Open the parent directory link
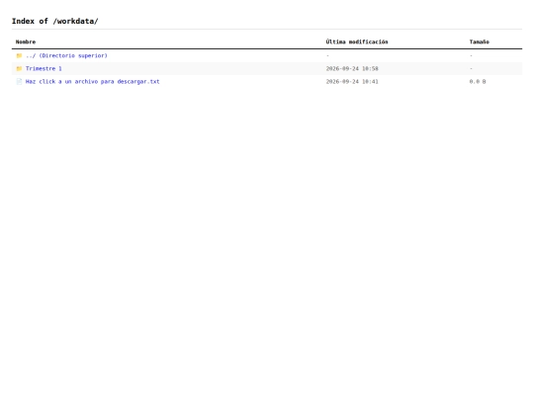 coord(66,55)
